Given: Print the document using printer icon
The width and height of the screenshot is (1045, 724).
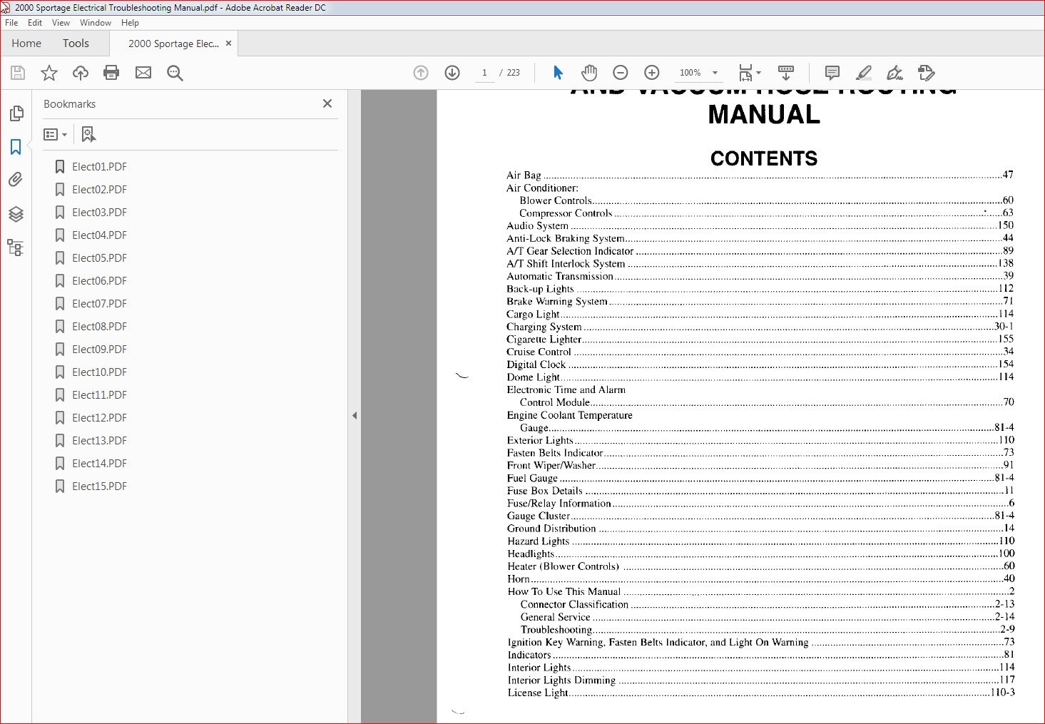Looking at the screenshot, I should (111, 73).
